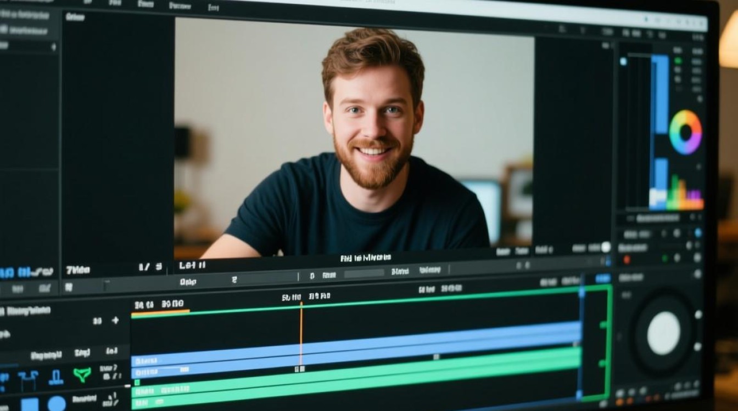The image size is (738, 411).
Task: Click the tall blue level bar in scopes
Action: [661, 94]
